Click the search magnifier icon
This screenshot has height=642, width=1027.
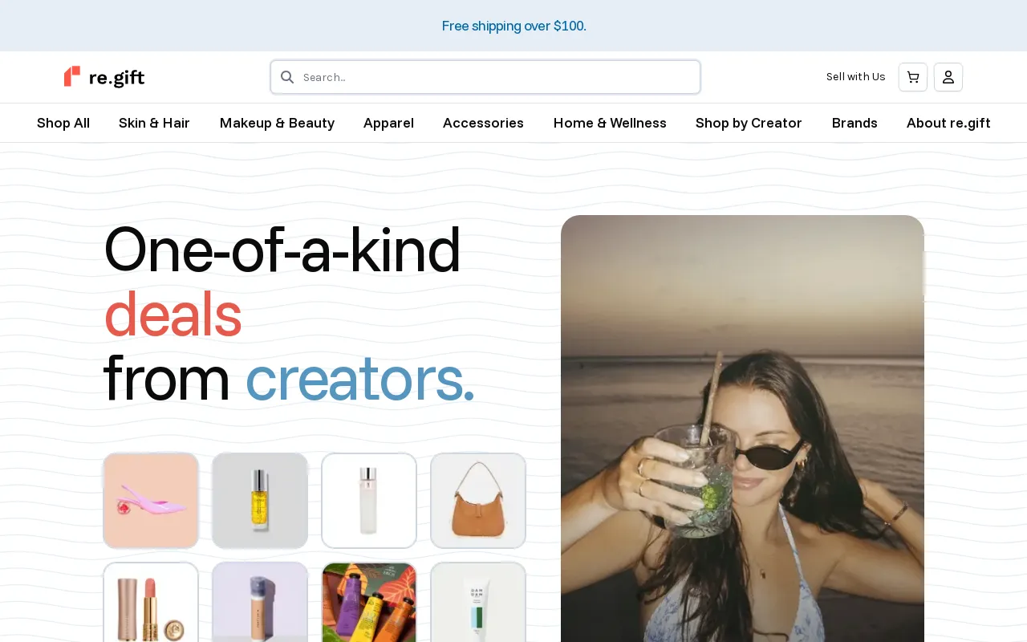[287, 77]
